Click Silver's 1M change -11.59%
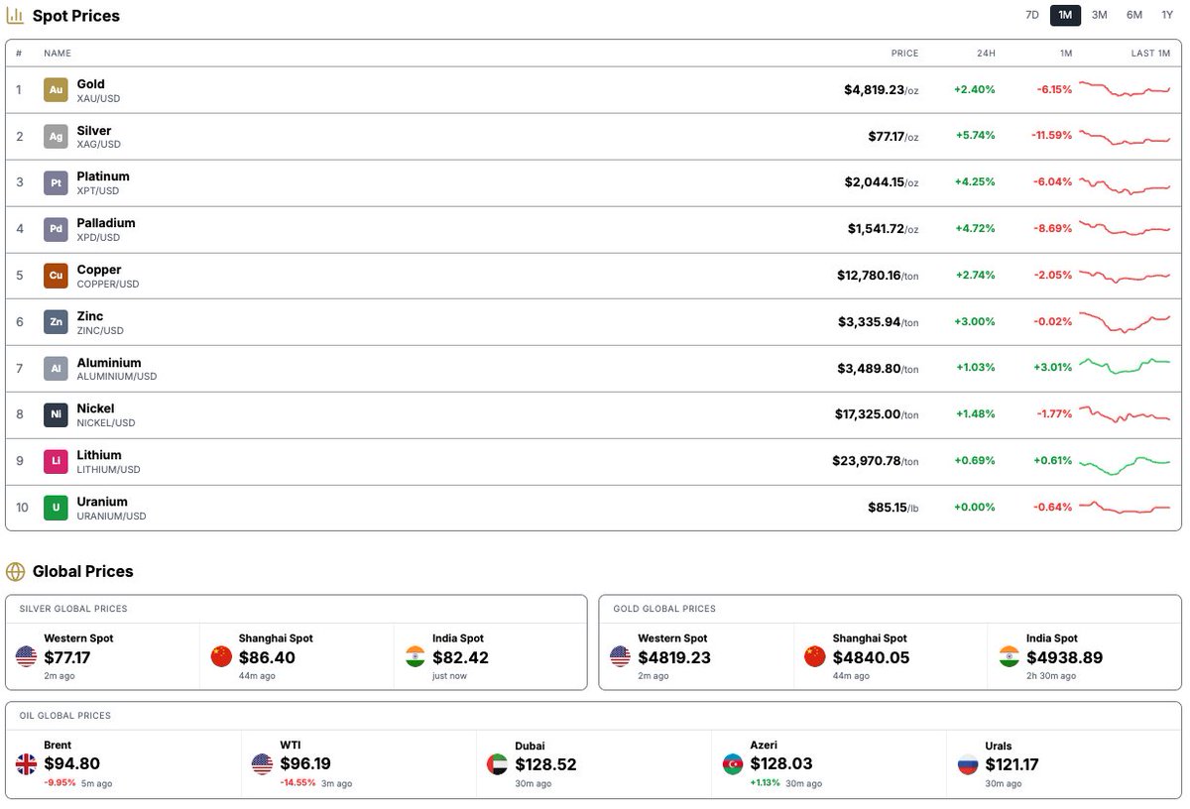1190x809 pixels. pos(1051,136)
